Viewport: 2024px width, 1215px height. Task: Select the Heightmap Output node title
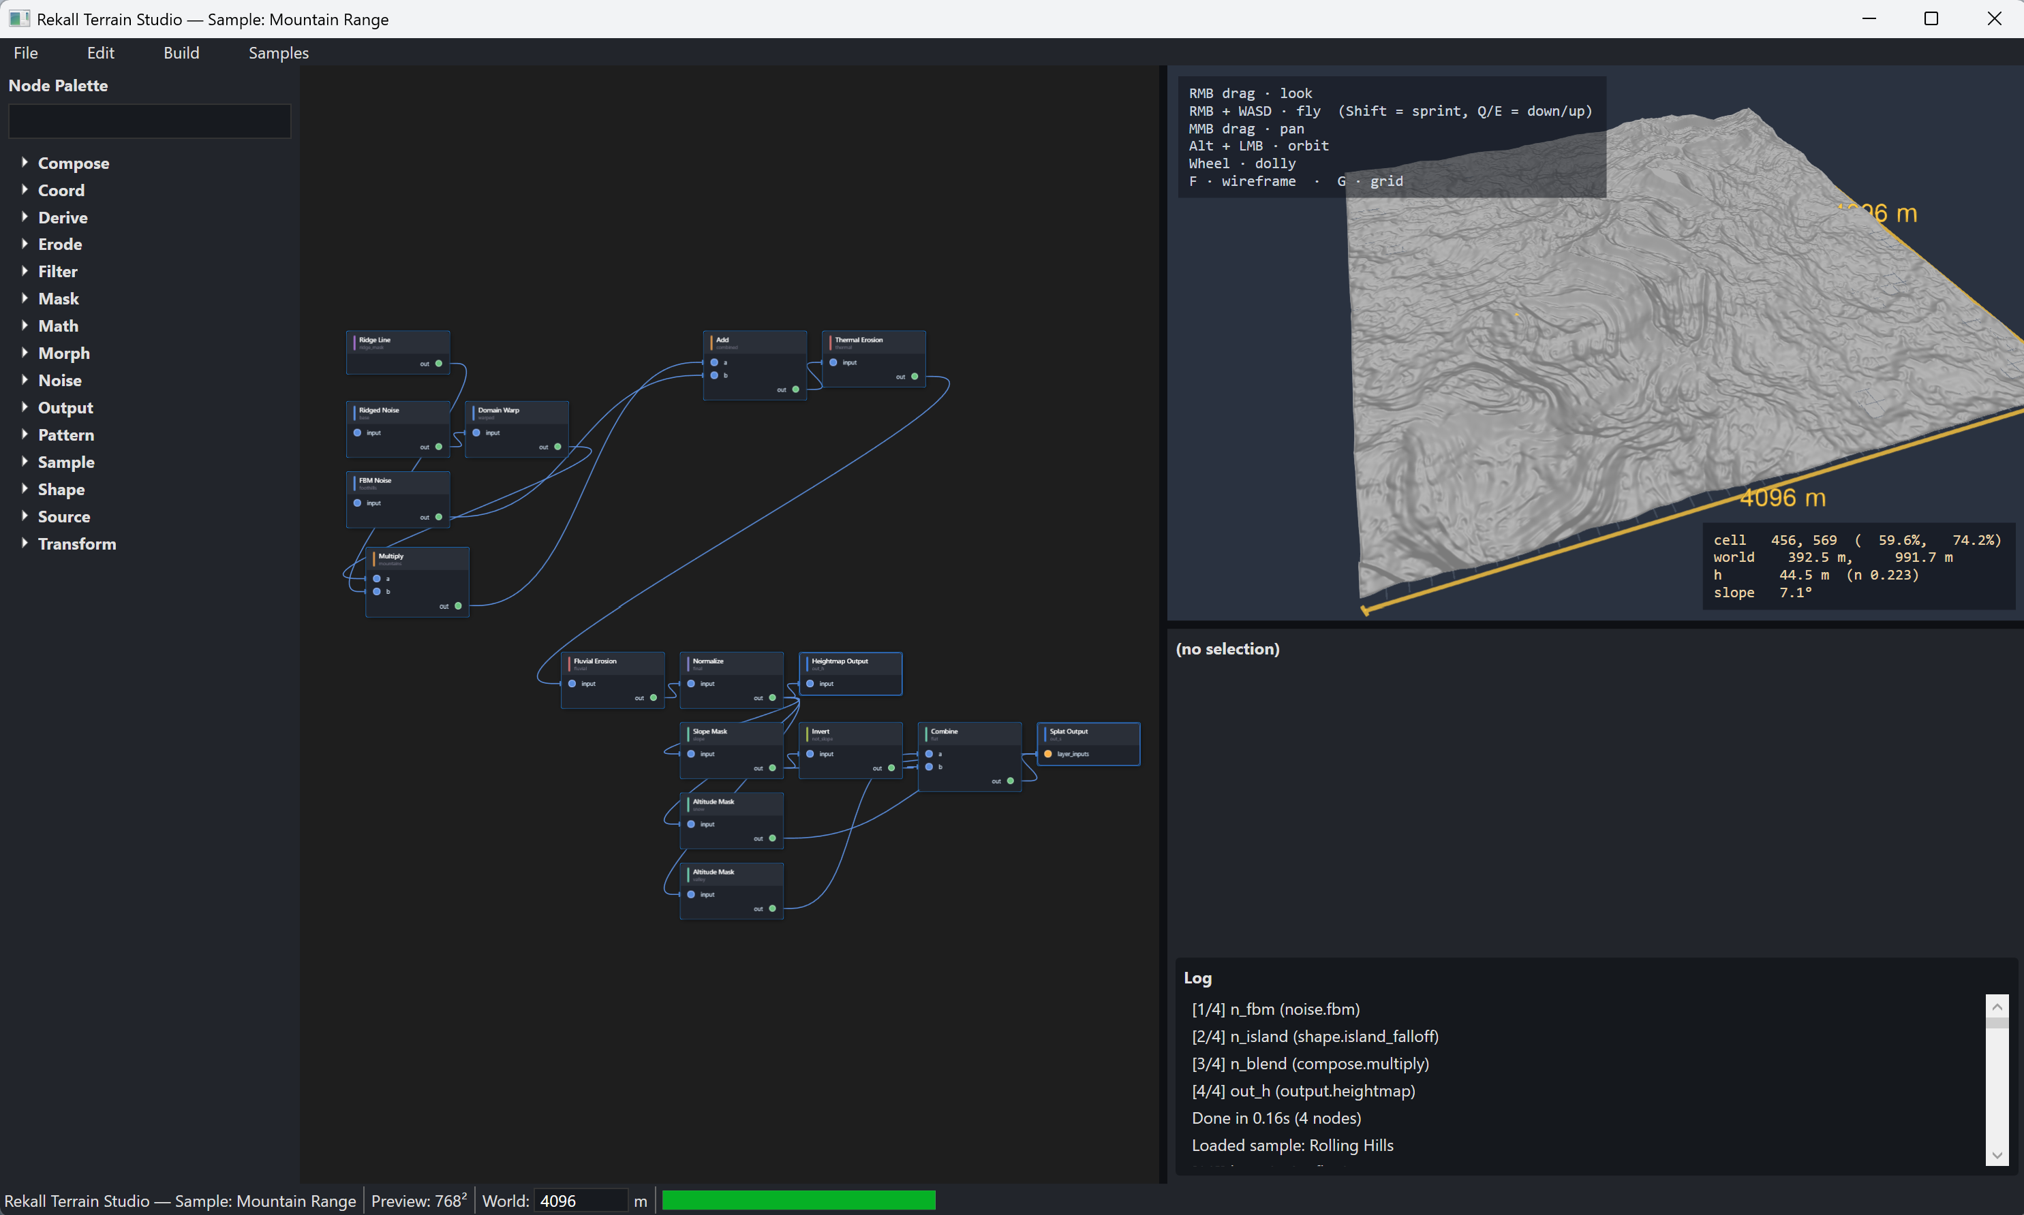click(x=840, y=661)
